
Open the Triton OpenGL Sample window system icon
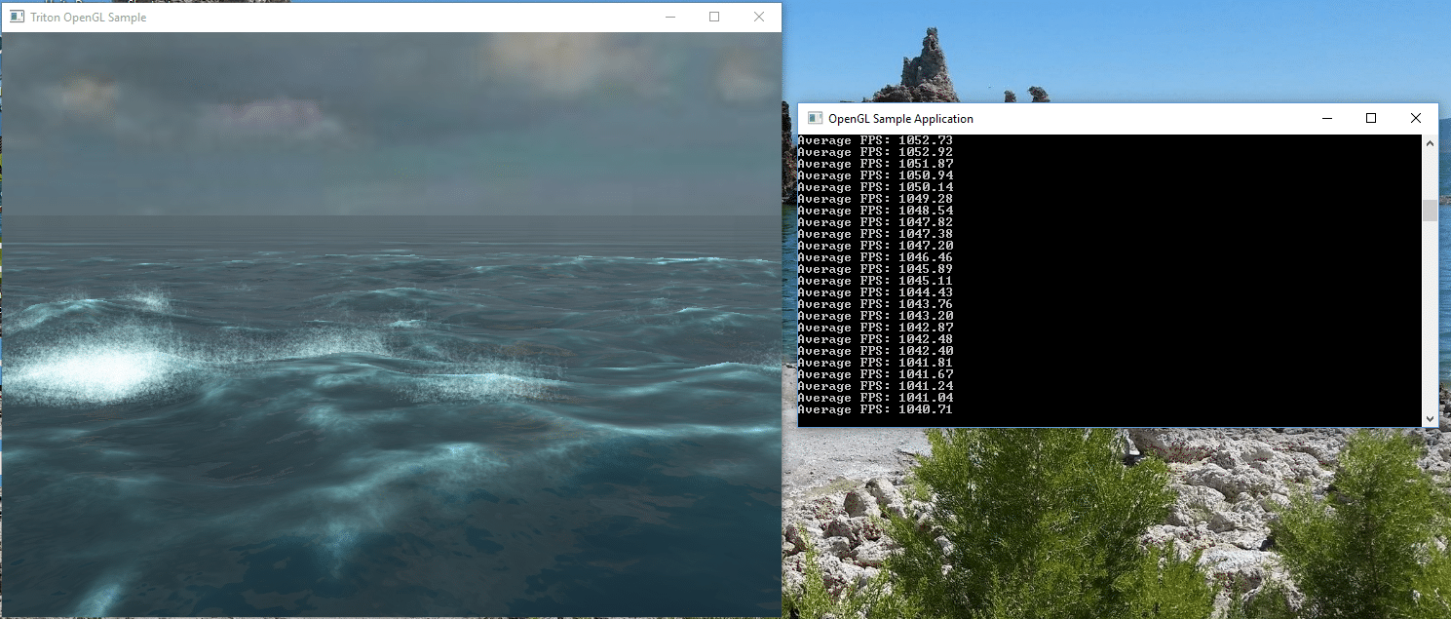click(18, 17)
